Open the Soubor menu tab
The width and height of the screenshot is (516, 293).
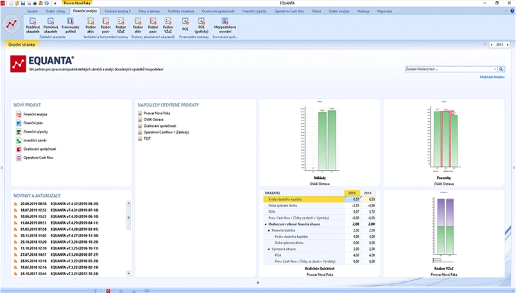pyautogui.click(x=33, y=11)
